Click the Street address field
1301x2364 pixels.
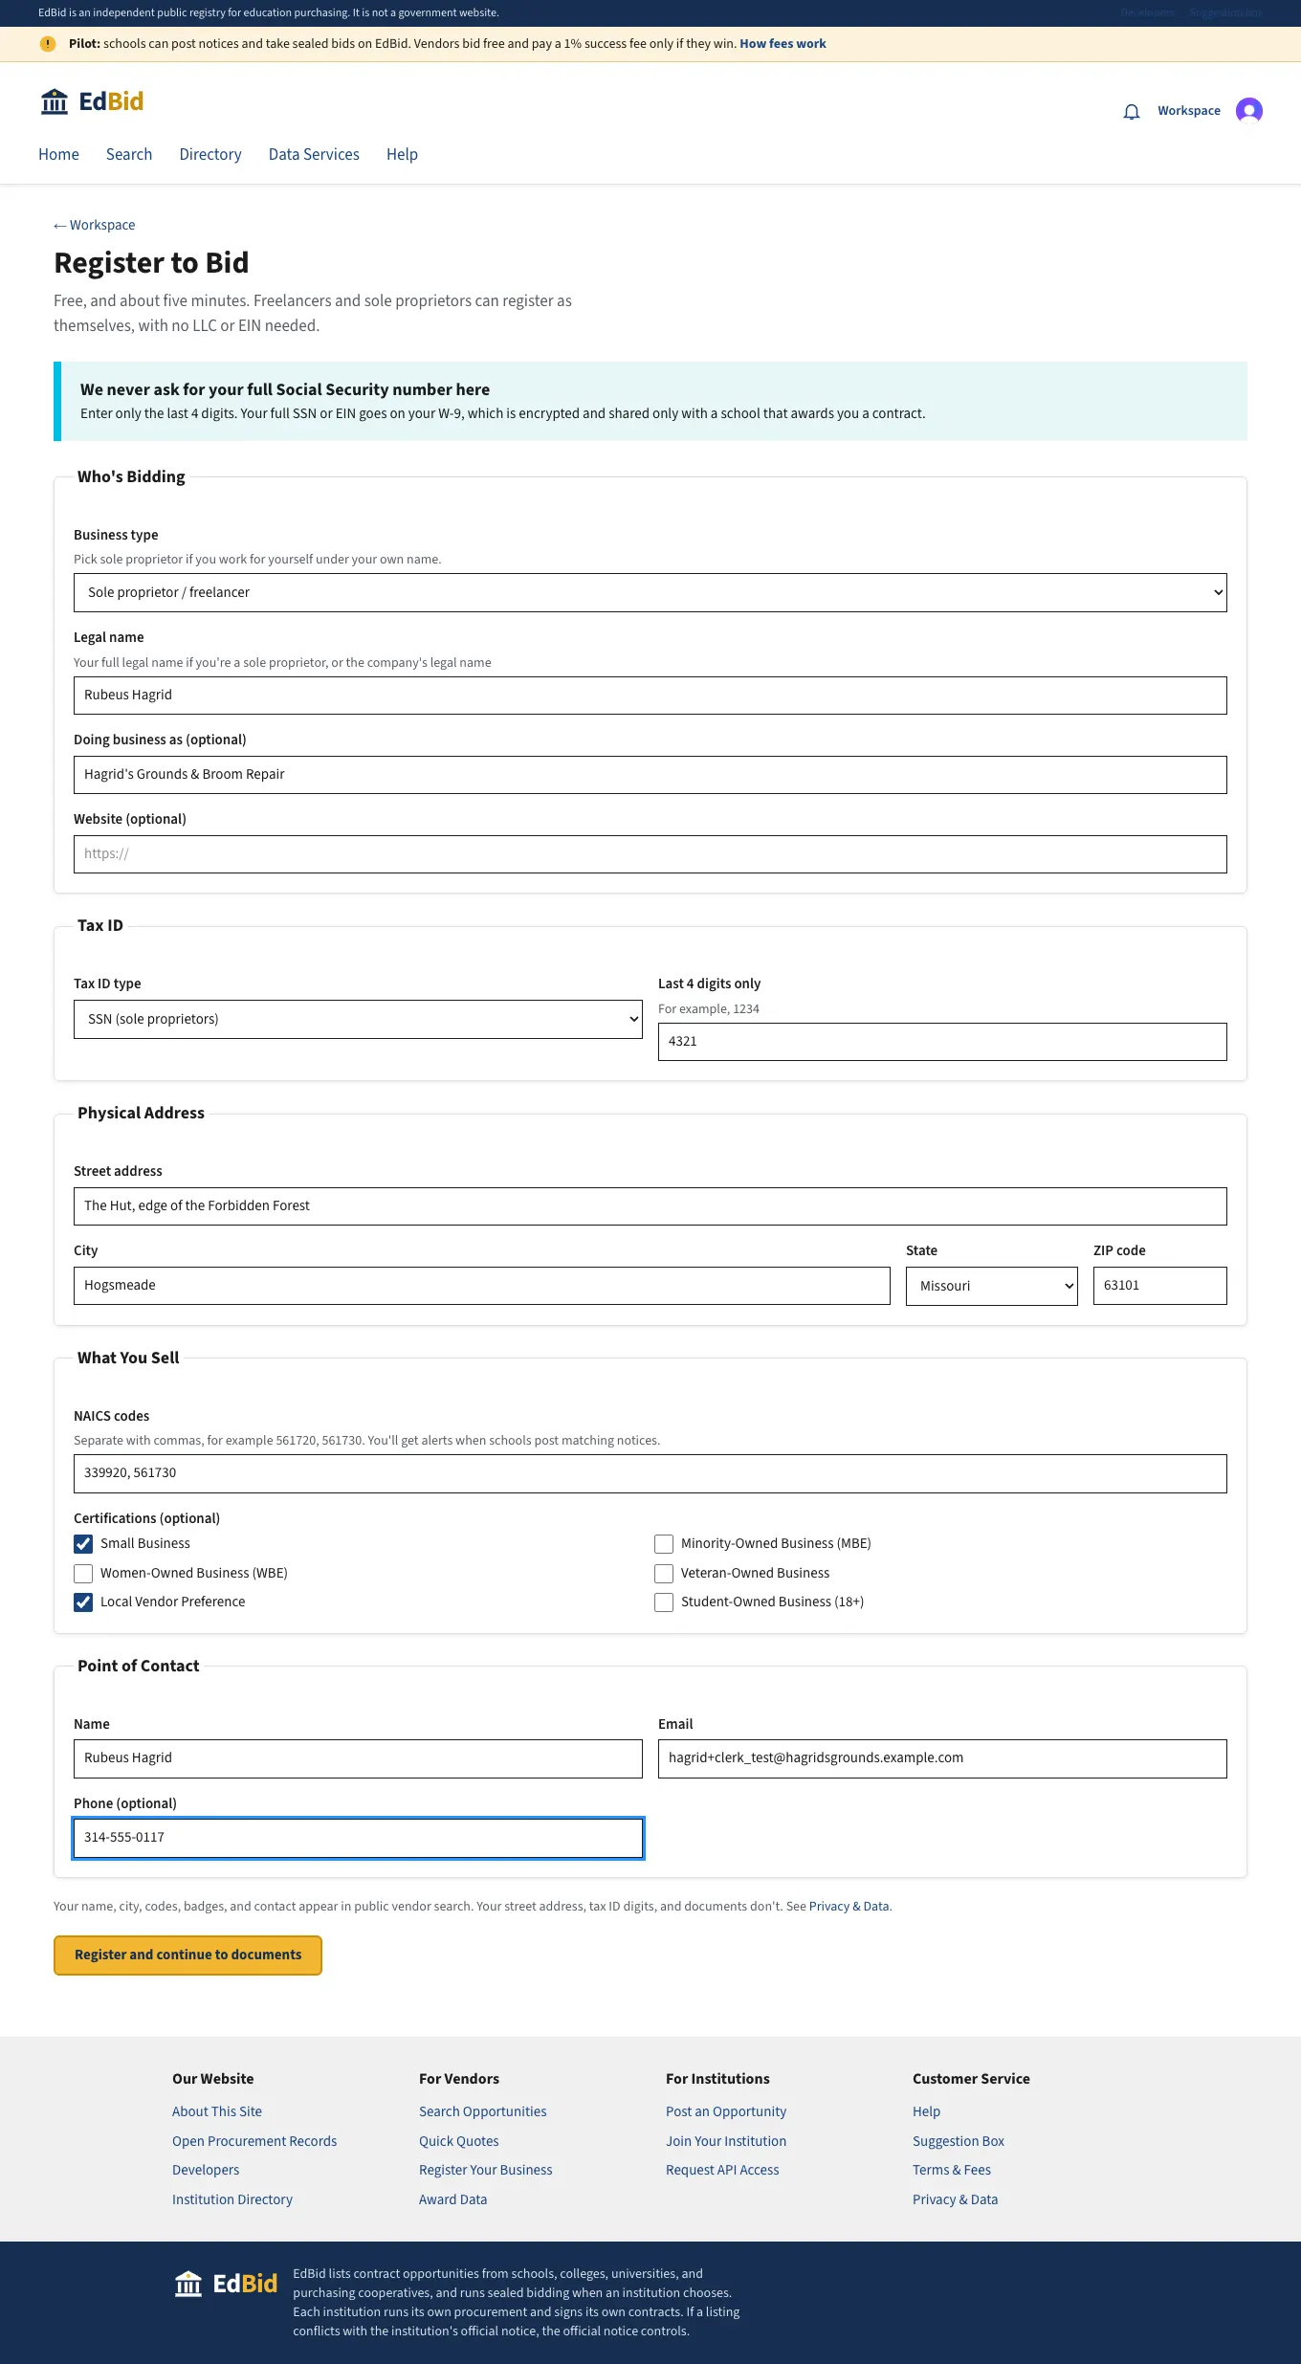(x=650, y=1206)
